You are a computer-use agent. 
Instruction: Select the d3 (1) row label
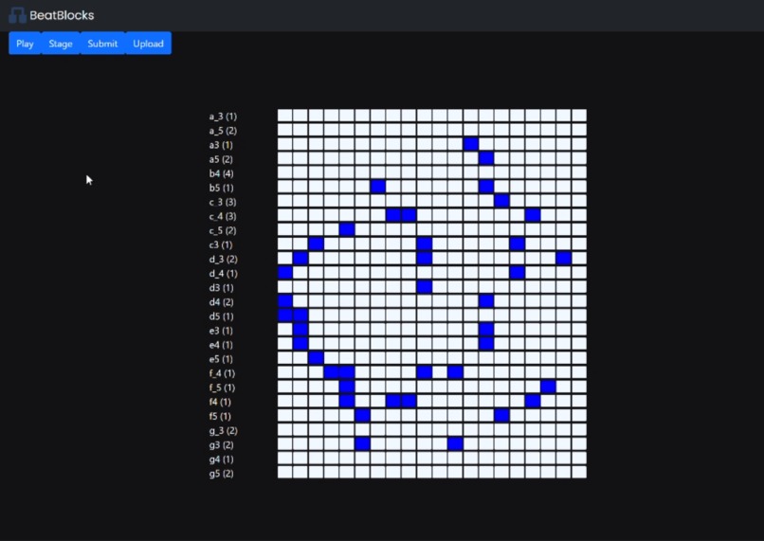point(221,288)
